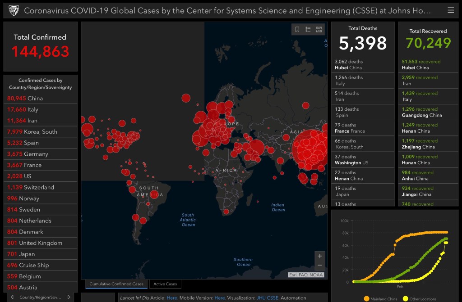Click the Johns Hopkins shield logo

tap(14, 10)
